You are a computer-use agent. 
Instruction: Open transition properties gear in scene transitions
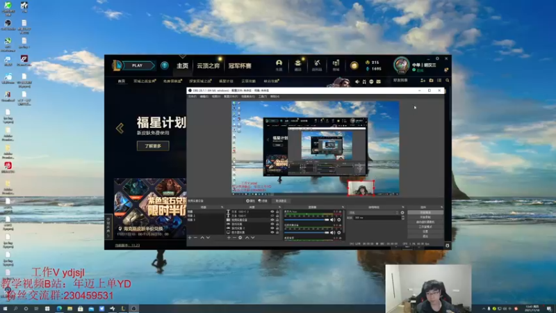402,213
